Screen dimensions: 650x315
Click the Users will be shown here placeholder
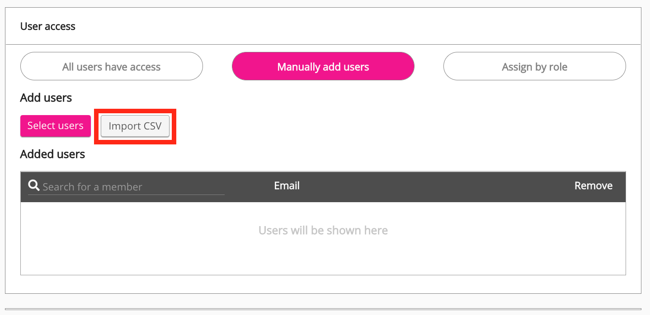(x=323, y=231)
